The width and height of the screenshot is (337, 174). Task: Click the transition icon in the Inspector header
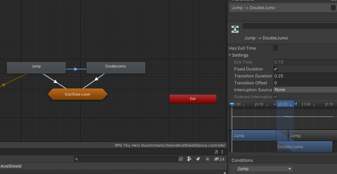235,29
